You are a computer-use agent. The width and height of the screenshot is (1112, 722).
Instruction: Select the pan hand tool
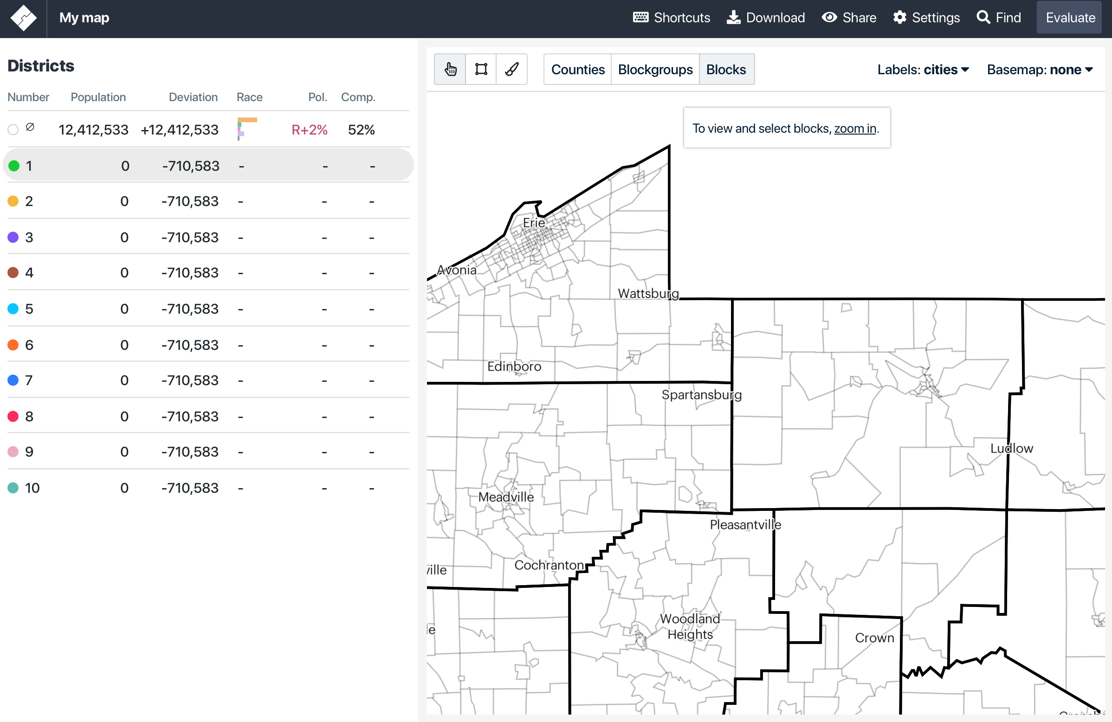click(449, 69)
